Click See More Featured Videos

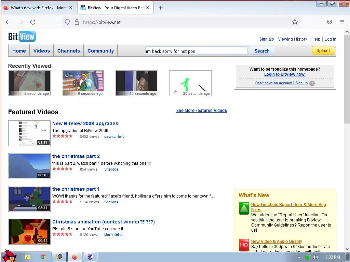tap(201, 110)
